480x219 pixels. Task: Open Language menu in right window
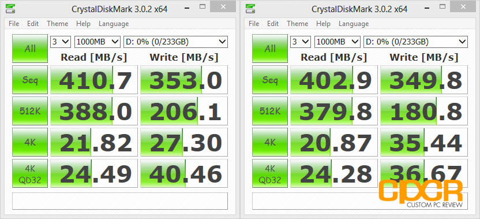354,24
